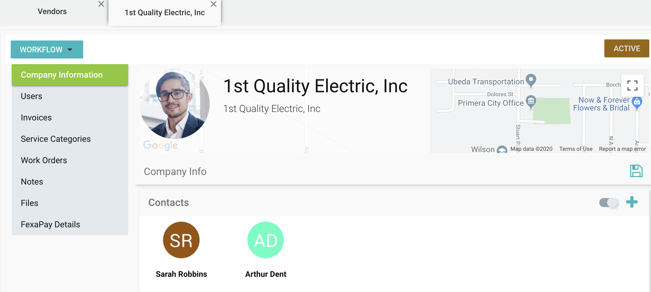This screenshot has width=651, height=292.
Task: Select Sarah Robbins SR avatar
Action: (181, 240)
